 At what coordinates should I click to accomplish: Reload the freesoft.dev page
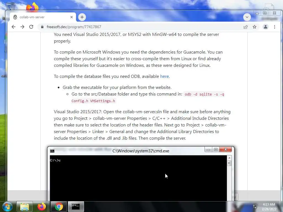click(x=31, y=27)
